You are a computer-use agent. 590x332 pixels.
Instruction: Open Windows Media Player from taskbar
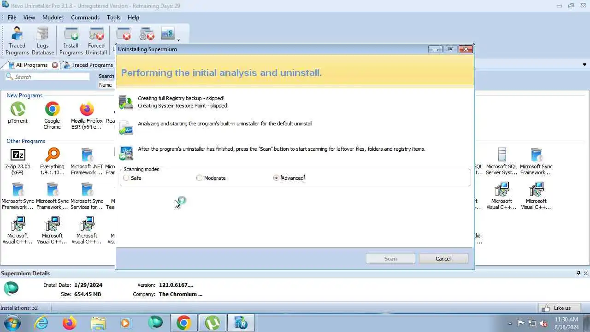[x=125, y=323]
